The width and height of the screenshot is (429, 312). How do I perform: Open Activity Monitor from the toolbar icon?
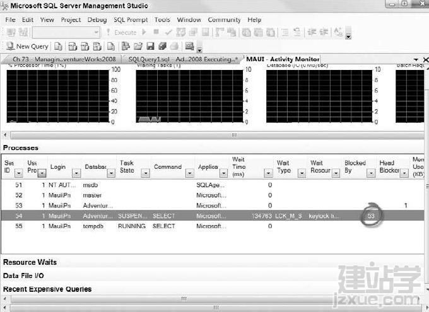pyautogui.click(x=190, y=46)
